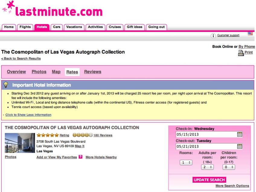256x192 pixels.
Task: Select the Vacations navigation tab
Action: 74,27
